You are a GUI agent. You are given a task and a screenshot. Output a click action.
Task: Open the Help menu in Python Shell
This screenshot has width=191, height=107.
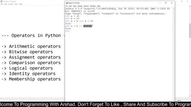pyautogui.click(x=98, y=6)
